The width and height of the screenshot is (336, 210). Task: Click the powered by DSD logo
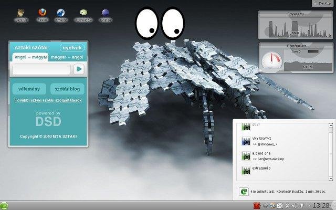[x=48, y=119]
